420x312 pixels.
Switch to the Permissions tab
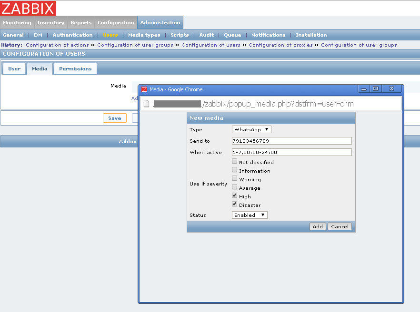coord(75,69)
